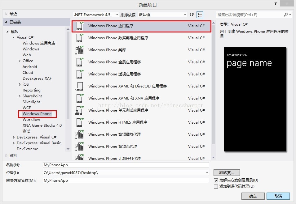This screenshot has height=204, width=296.
Task: Click the search magnifier icon
Action: 286,15
